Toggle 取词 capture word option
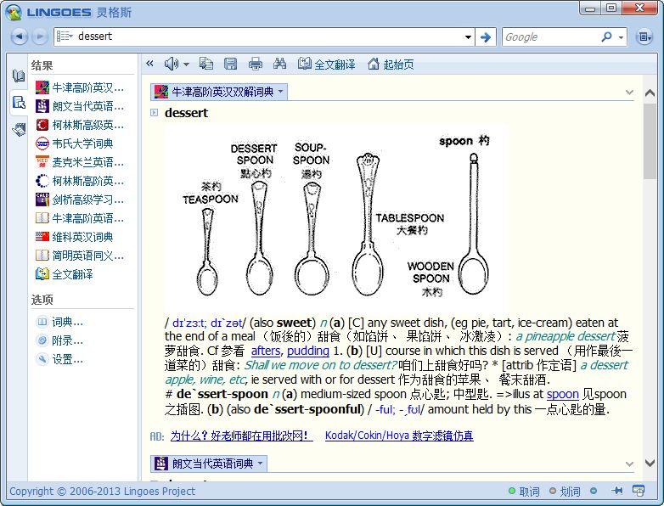Image resolution: width=664 pixels, height=506 pixels. [x=524, y=492]
